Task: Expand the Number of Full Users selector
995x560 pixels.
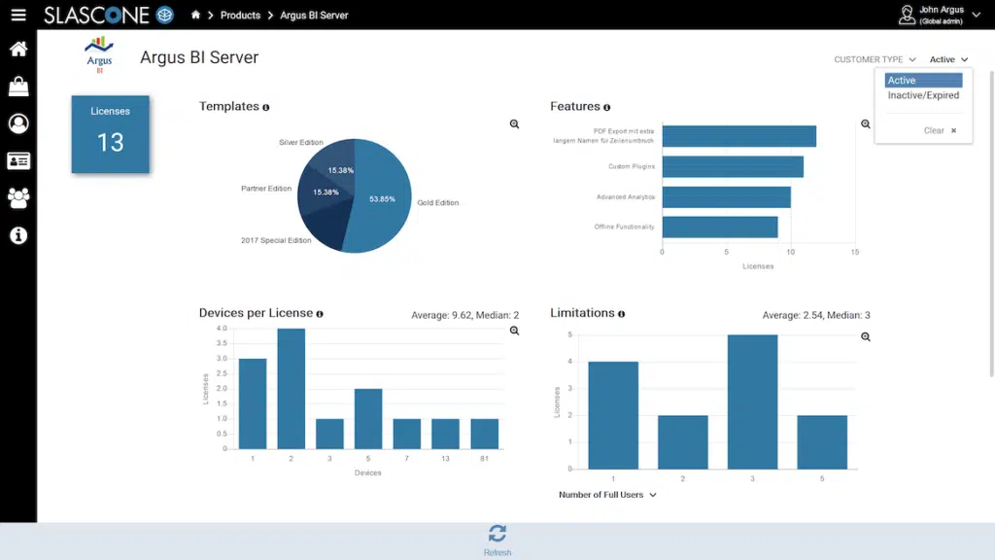Action: coord(607,495)
